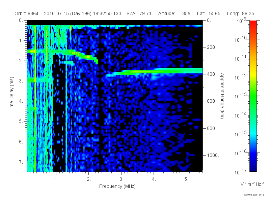The image size is (270, 202).
Task: Click the 10⁻¹⁰ color scale label
Action: [x=241, y=39]
